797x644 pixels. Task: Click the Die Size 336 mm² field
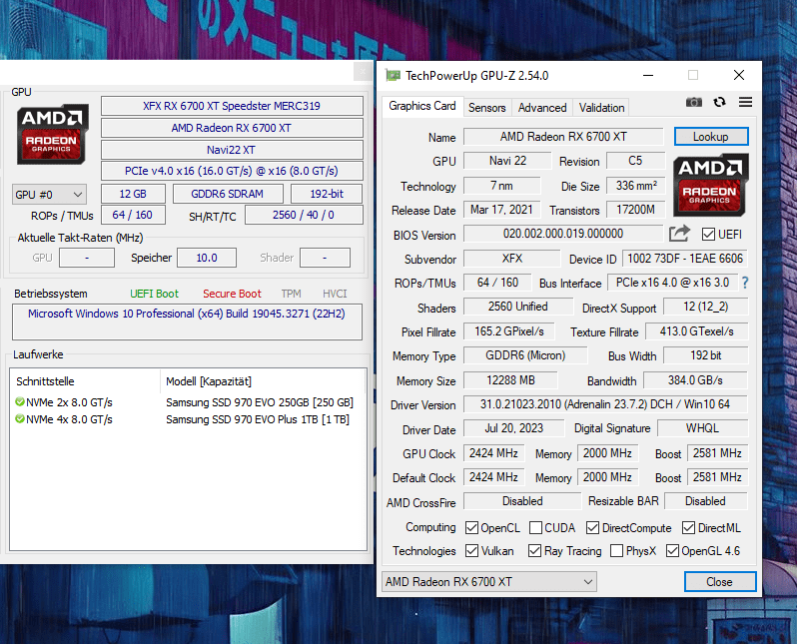(636, 186)
